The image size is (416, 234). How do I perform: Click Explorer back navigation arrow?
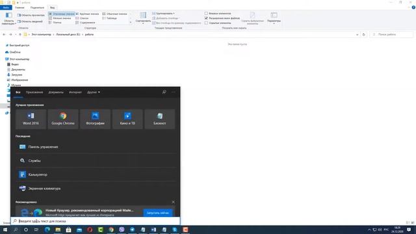4,34
